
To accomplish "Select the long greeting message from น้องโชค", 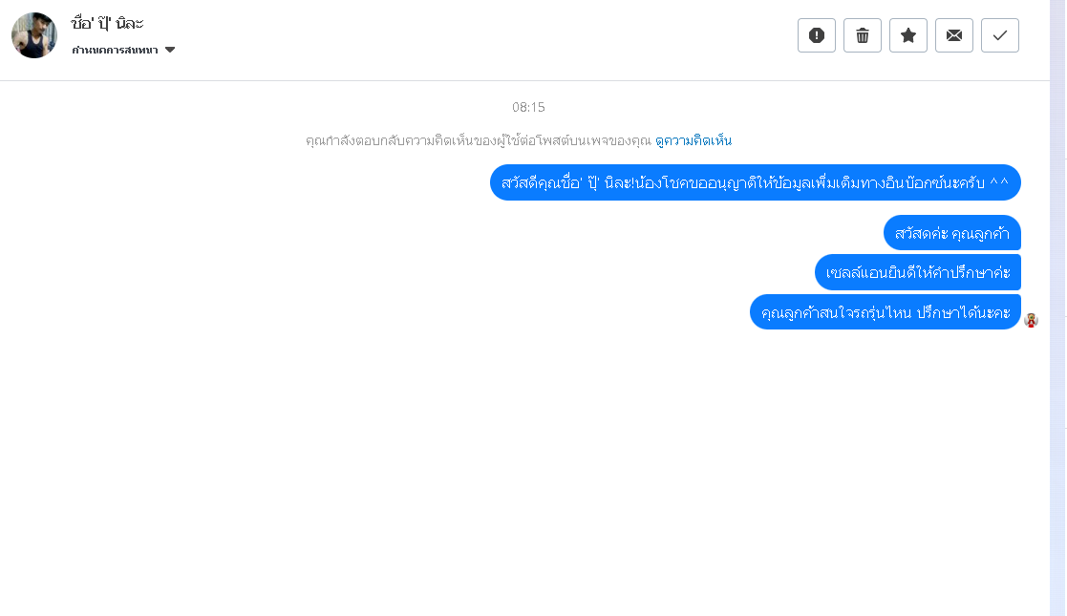I will point(756,182).
